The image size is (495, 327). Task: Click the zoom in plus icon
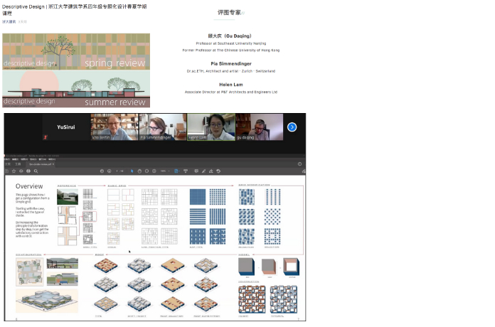click(154, 171)
